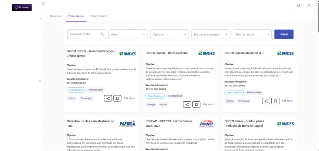Switch to Dashboard tab

pyautogui.click(x=56, y=16)
